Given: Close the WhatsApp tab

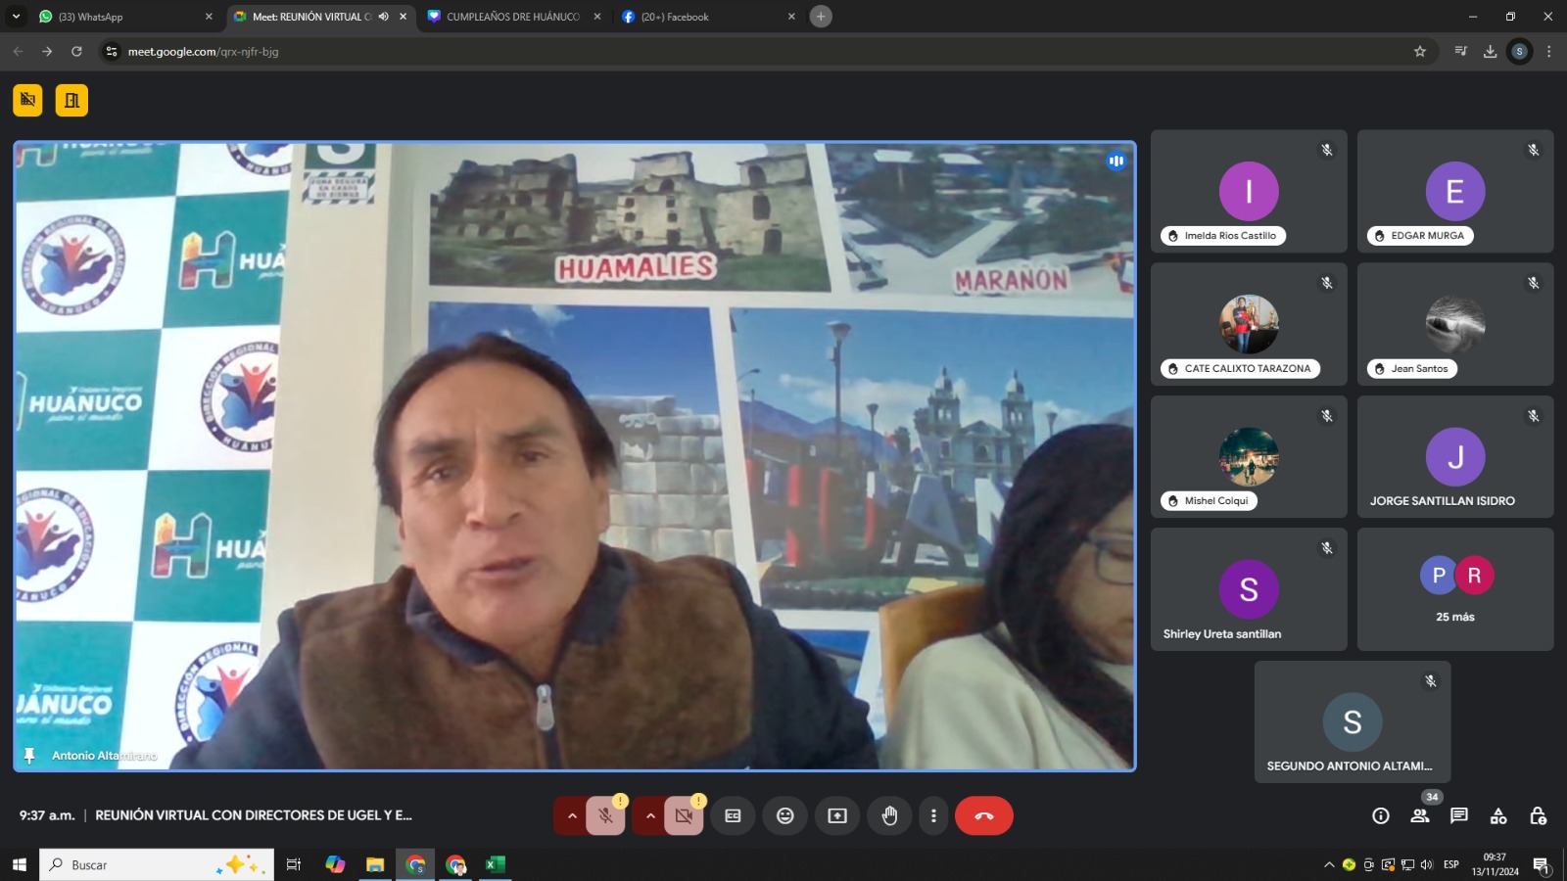Looking at the screenshot, I should click(209, 17).
